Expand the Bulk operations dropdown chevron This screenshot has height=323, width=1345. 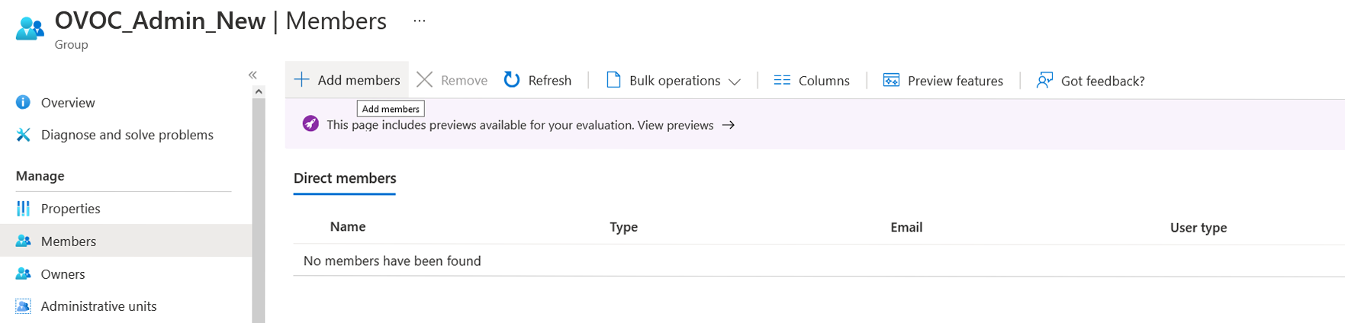tap(735, 82)
